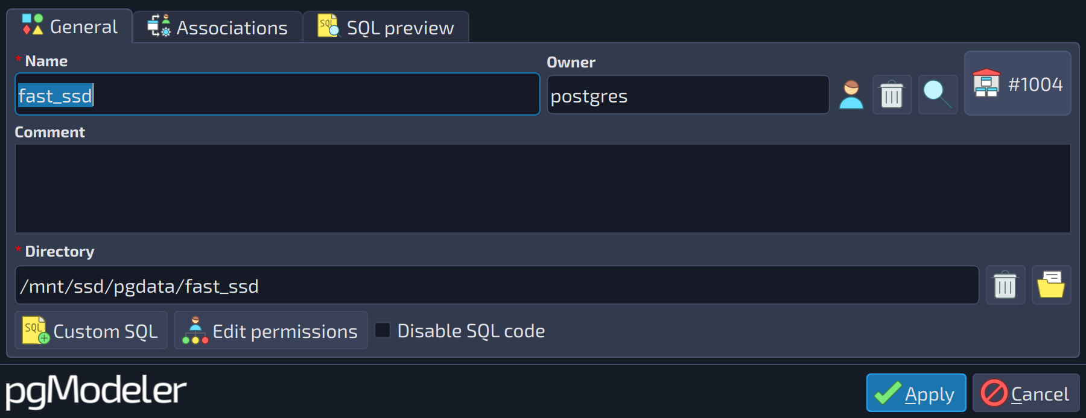The image size is (1086, 418).
Task: Open the SQL preview tab
Action: 386,28
